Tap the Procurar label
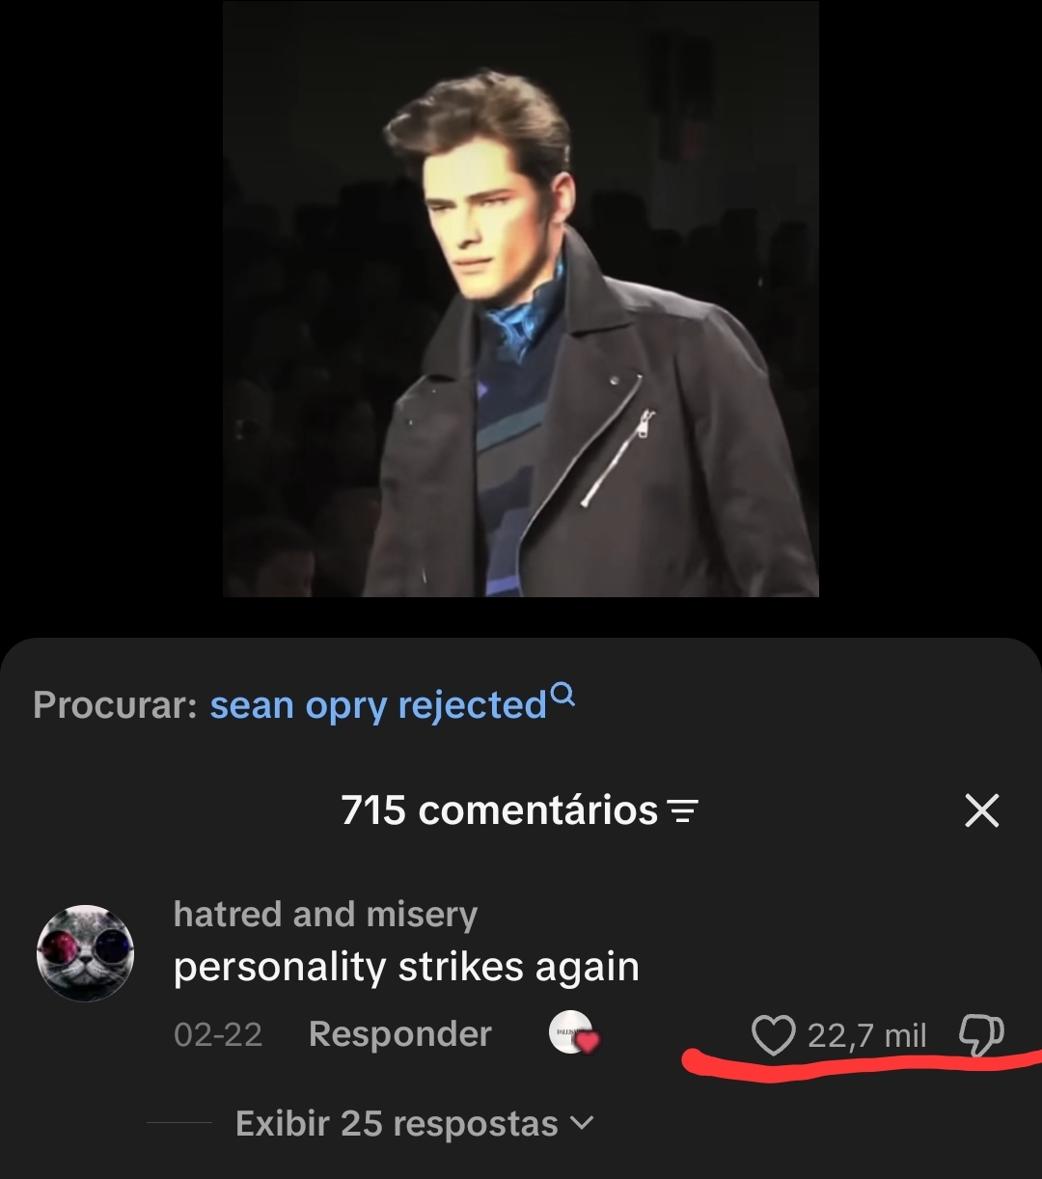 (x=115, y=705)
